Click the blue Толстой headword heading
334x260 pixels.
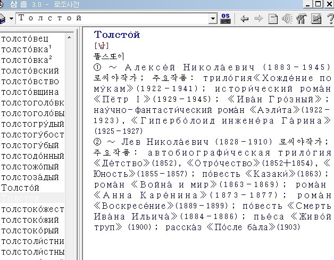click(x=117, y=35)
